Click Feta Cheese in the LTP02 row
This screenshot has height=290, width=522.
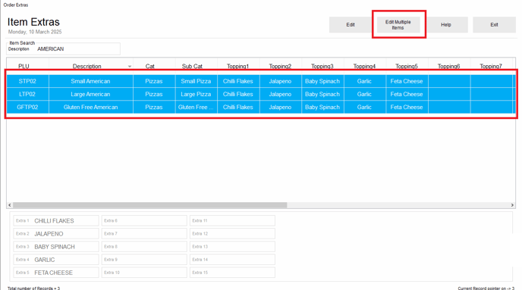[x=407, y=94]
